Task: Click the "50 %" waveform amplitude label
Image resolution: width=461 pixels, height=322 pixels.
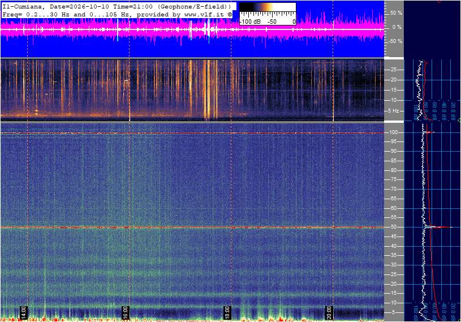Action: (396, 13)
